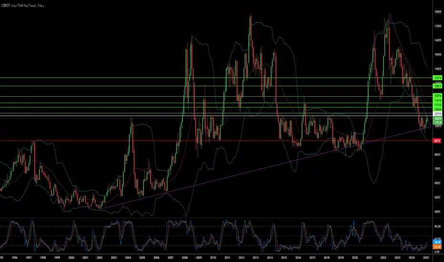This screenshot has width=444, height=262.
Task: Select the 1207'6 green price label
Action: click(x=437, y=96)
